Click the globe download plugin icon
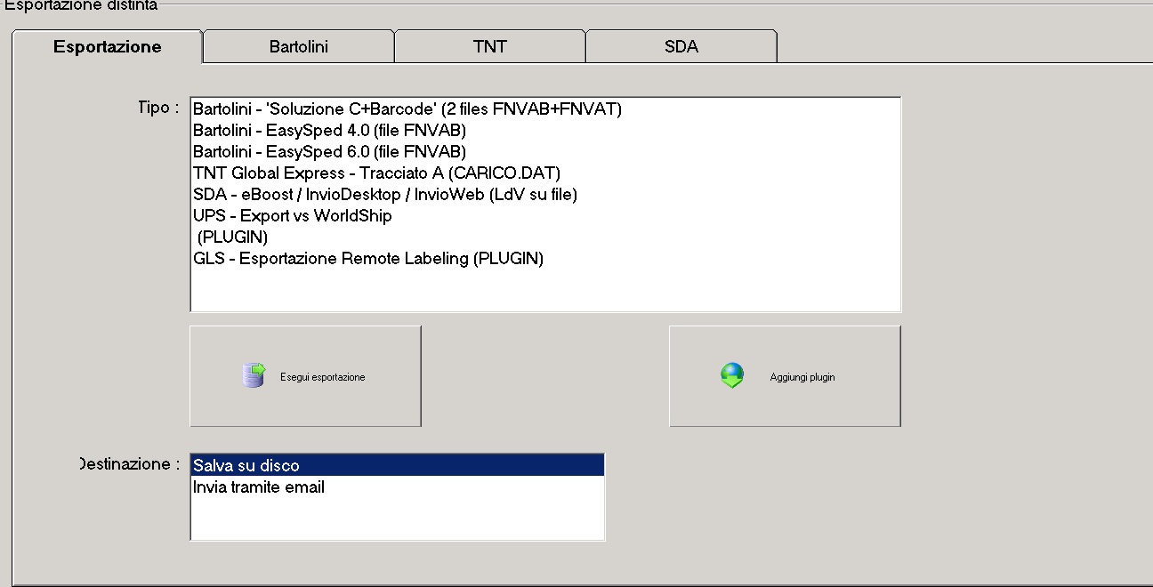This screenshot has width=1153, height=587. (732, 376)
